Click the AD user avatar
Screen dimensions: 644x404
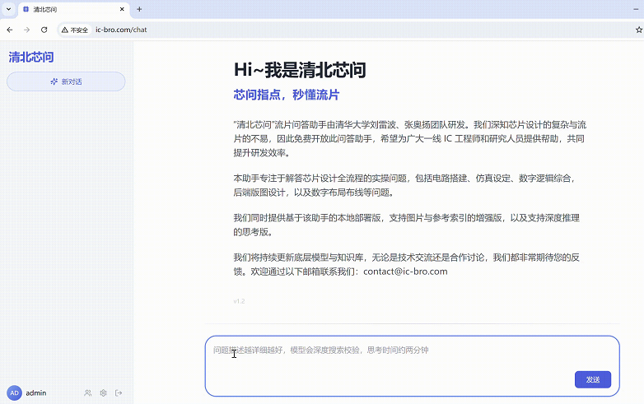14,393
